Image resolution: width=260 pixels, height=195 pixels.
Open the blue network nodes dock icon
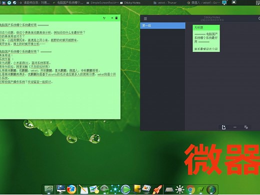(115, 189)
